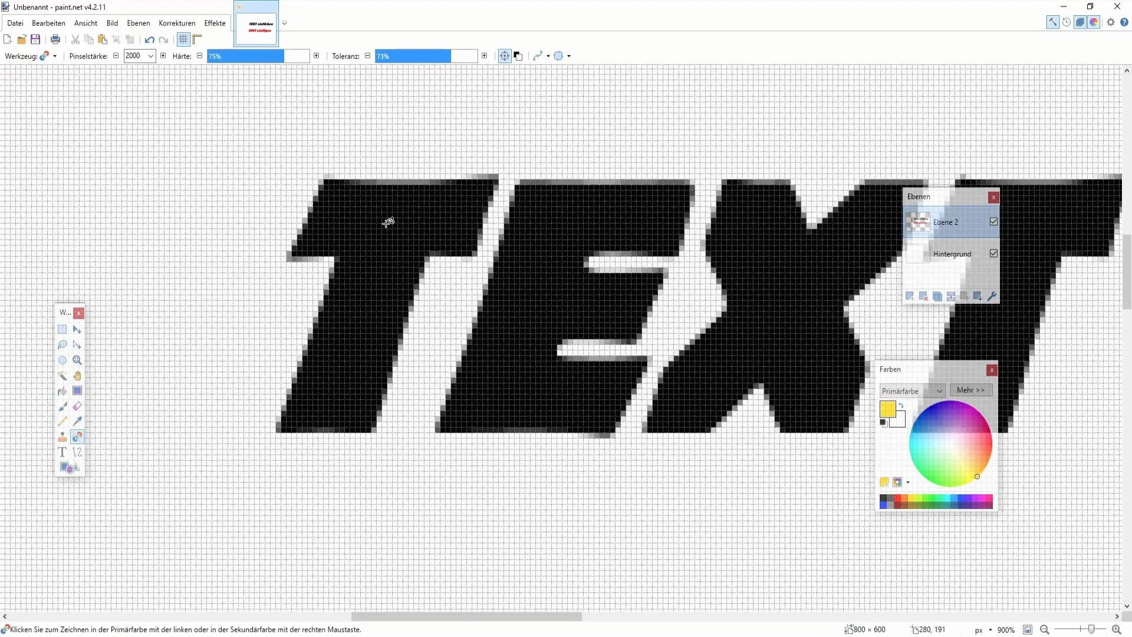Open layer properties wrench icon

click(992, 296)
